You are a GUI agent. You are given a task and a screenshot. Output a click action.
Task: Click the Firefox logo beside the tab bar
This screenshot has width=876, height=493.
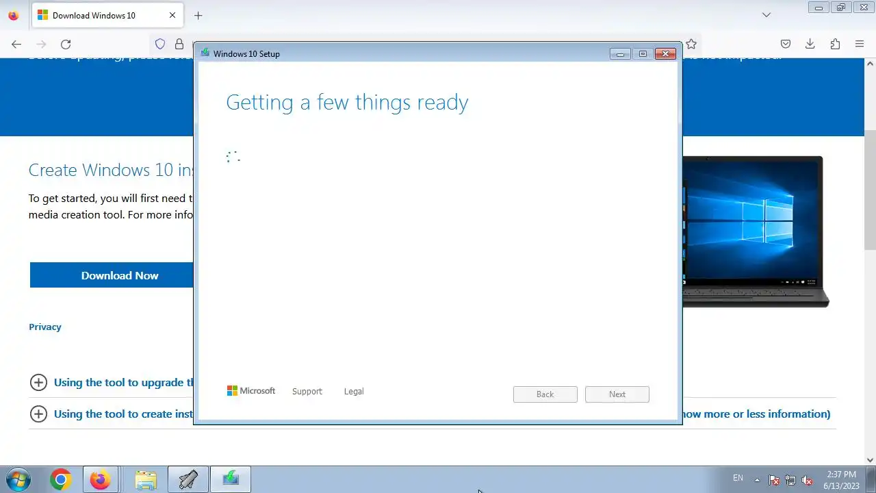click(x=14, y=15)
